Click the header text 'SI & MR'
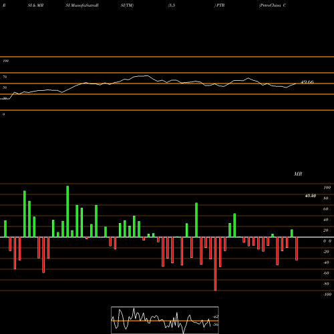The image size is (334, 334). pos(35,5)
